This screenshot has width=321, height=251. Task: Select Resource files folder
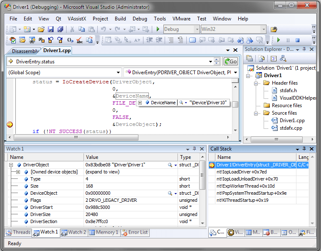click(x=286, y=105)
